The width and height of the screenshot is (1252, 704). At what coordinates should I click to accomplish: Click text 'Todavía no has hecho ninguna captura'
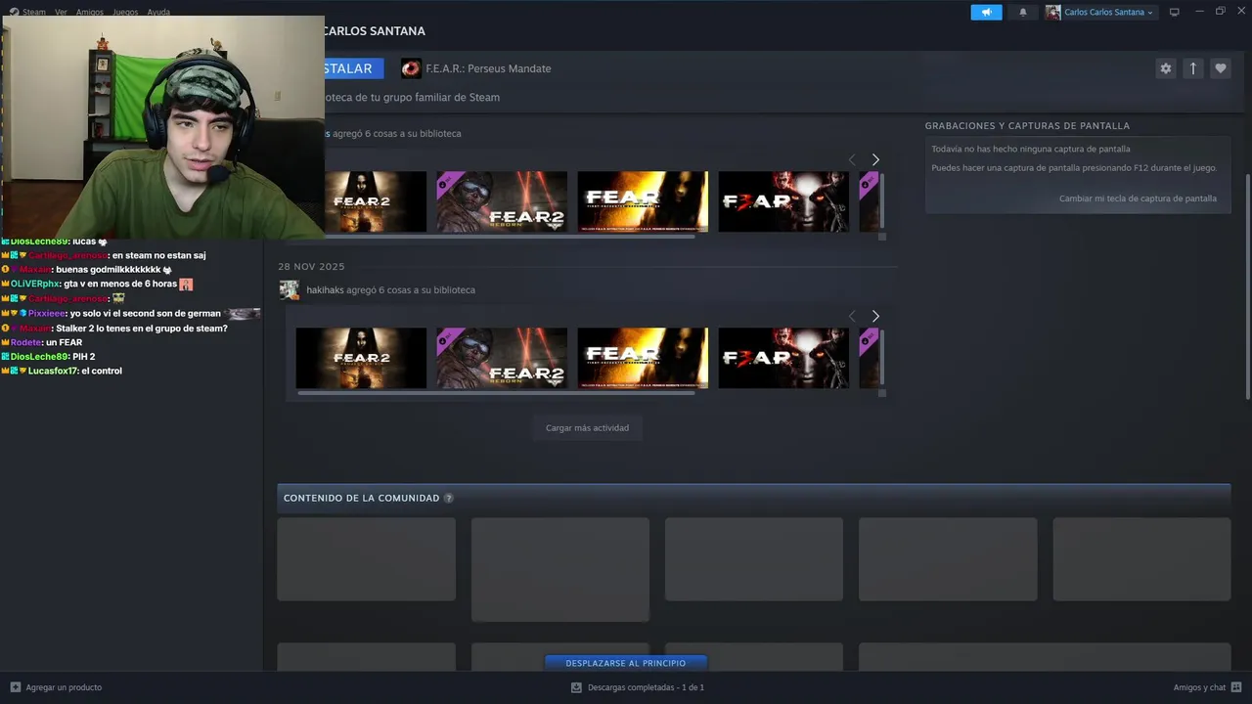(x=1031, y=150)
